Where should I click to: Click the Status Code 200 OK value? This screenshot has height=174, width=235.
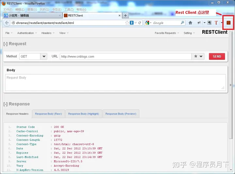(59, 127)
